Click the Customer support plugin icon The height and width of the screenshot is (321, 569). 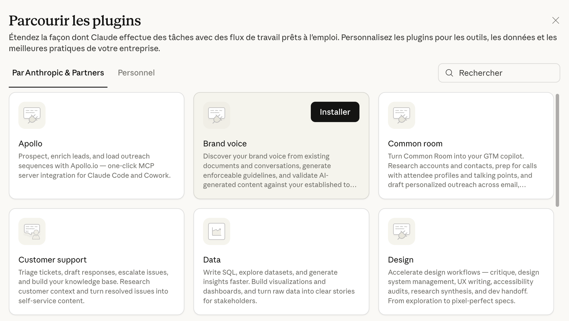32,231
